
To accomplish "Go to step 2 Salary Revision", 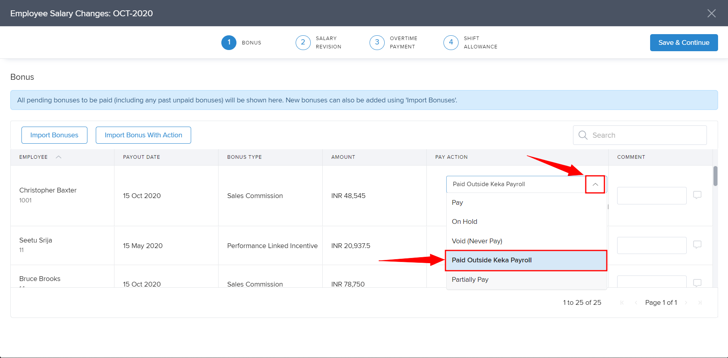I will coord(303,42).
